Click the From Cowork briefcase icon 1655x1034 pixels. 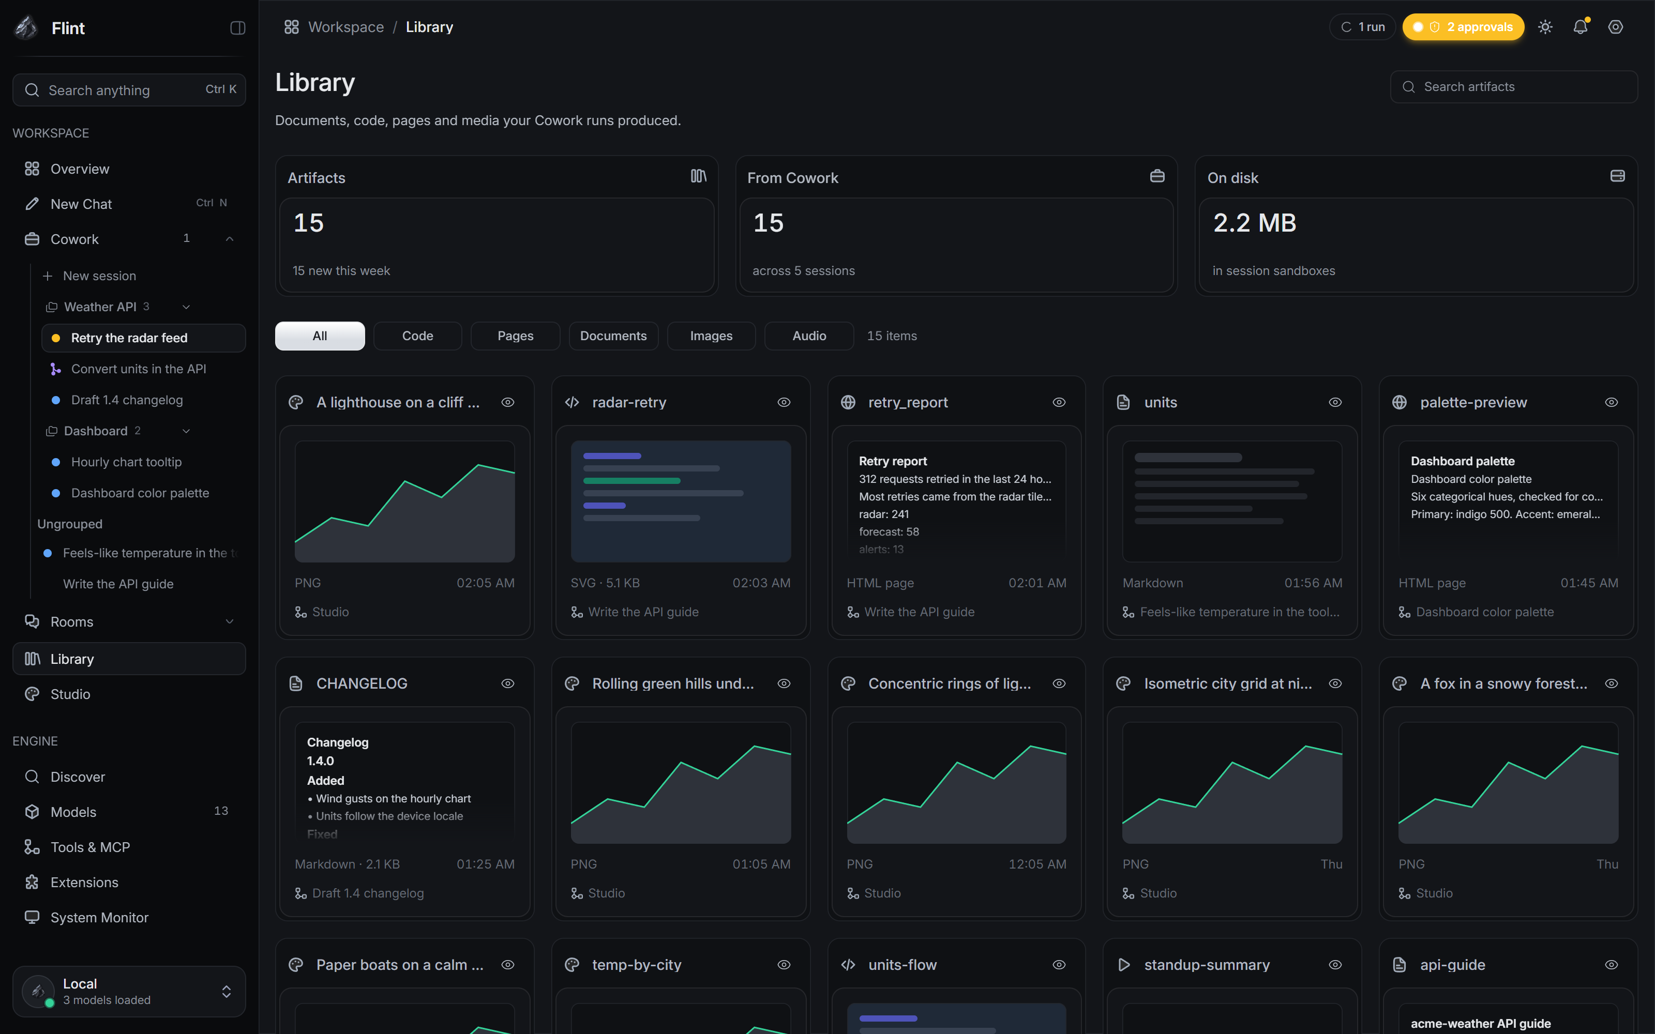[x=1157, y=176]
